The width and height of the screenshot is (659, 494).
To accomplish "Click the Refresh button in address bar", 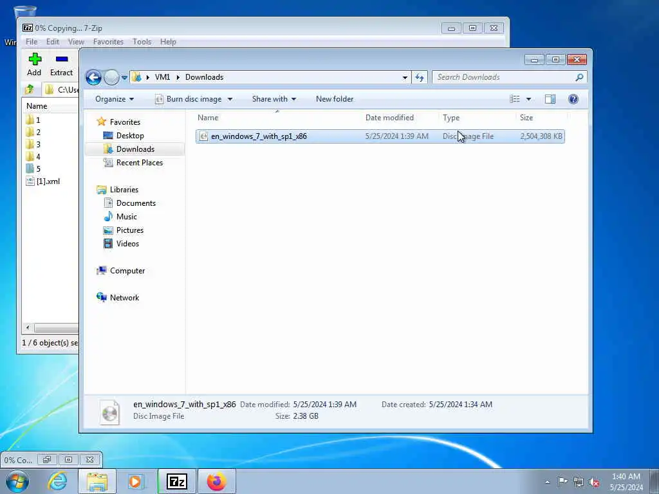I will click(420, 77).
